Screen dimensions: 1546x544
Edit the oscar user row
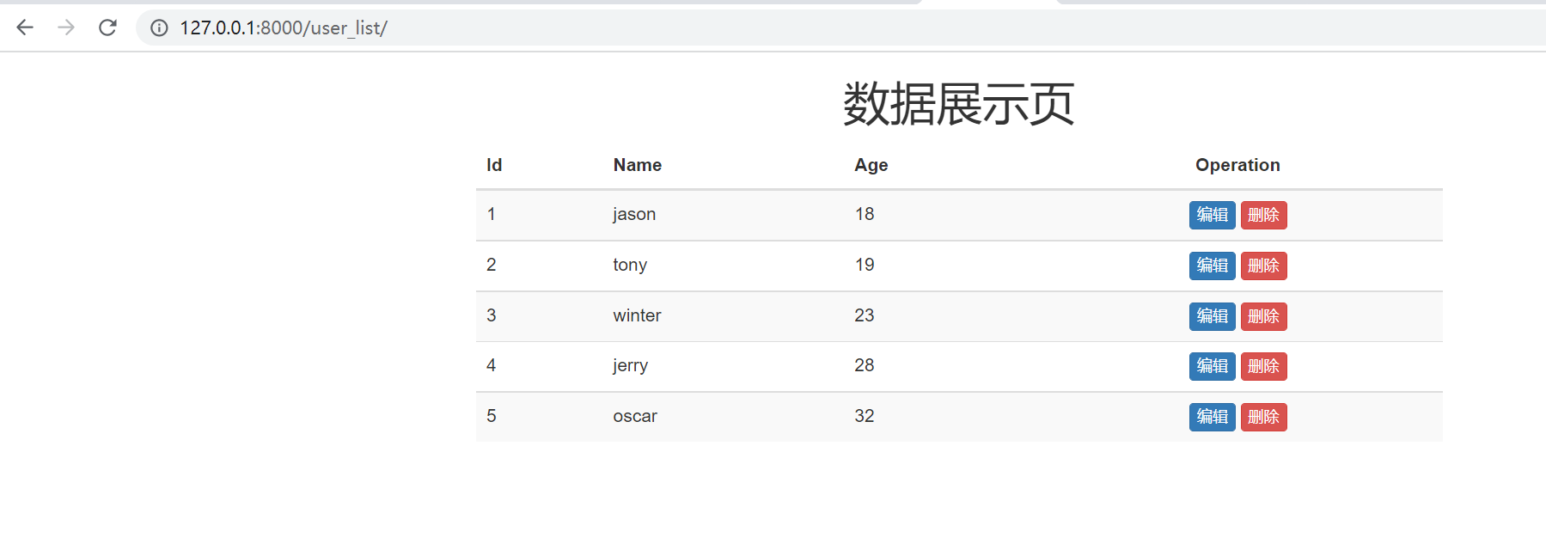pyautogui.click(x=1212, y=417)
